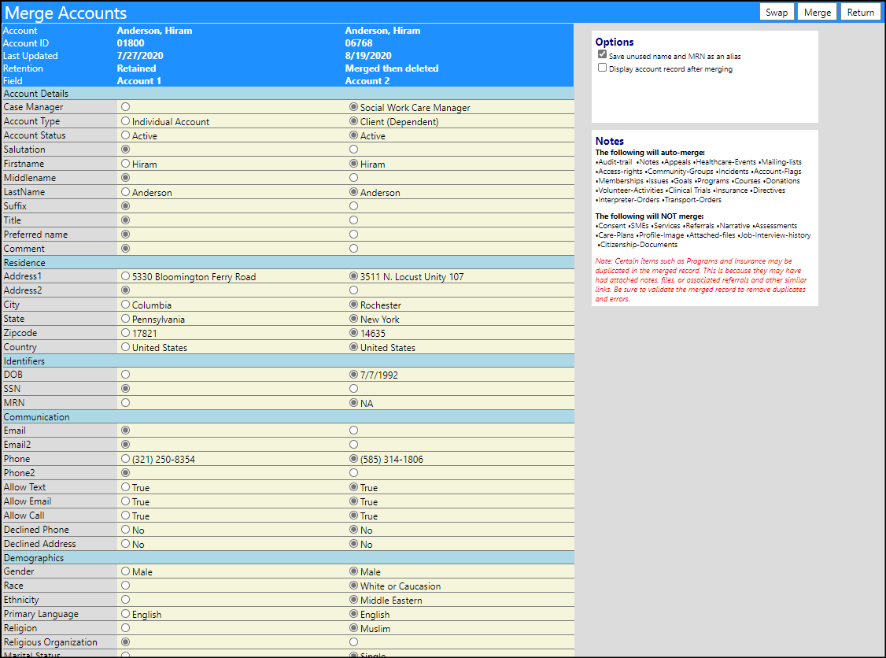This screenshot has width=886, height=658.
Task: Click the Swap button
Action: (x=777, y=12)
